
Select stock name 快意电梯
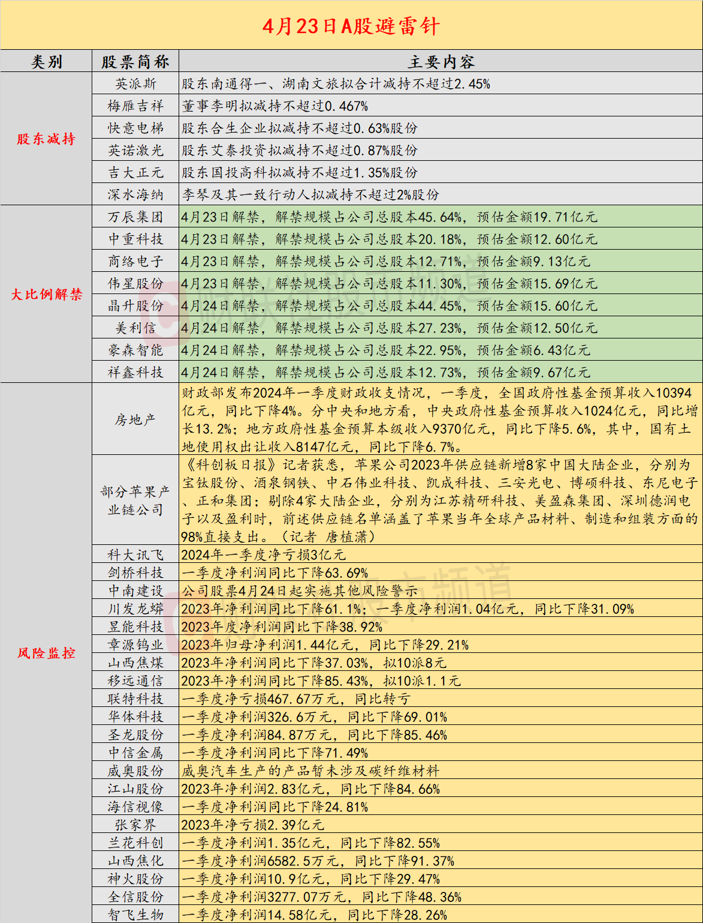pos(135,128)
